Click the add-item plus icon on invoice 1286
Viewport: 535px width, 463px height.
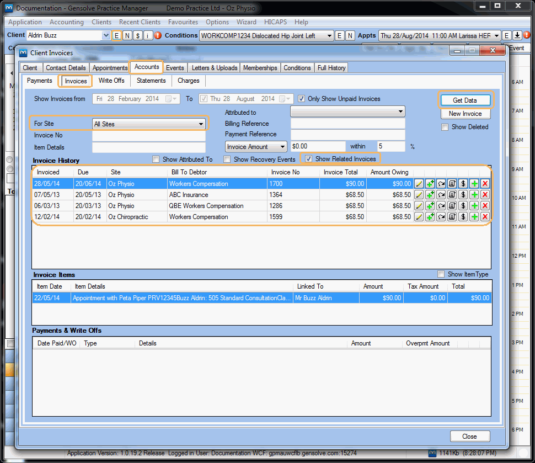(430, 205)
